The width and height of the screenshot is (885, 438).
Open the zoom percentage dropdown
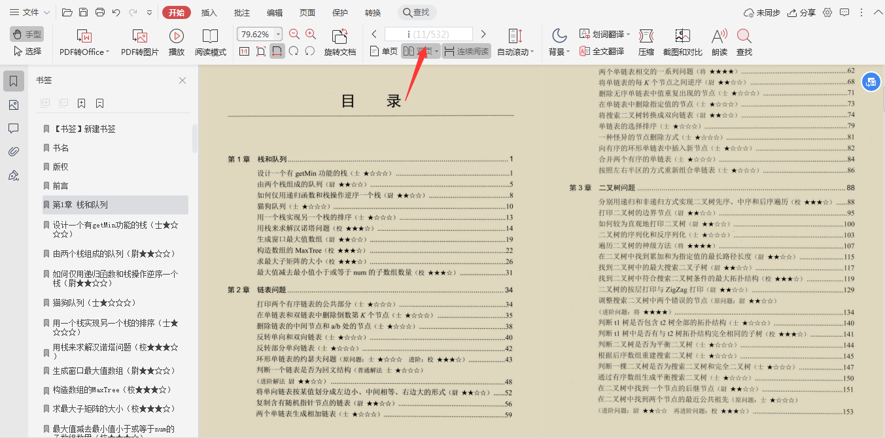(278, 32)
